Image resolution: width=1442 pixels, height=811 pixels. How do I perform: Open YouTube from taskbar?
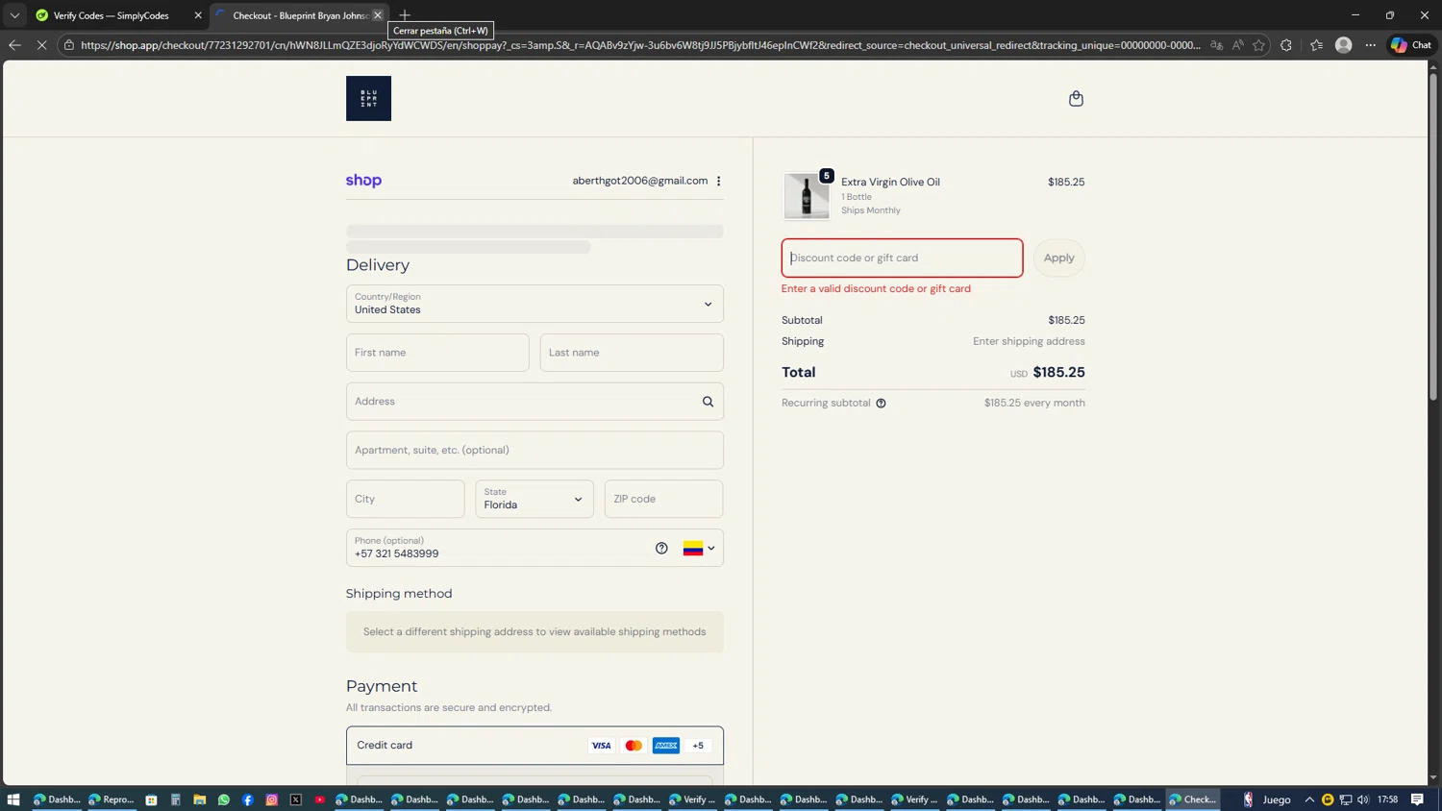coord(320,799)
